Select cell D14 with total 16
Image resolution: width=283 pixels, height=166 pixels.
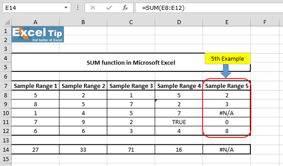(x=179, y=149)
